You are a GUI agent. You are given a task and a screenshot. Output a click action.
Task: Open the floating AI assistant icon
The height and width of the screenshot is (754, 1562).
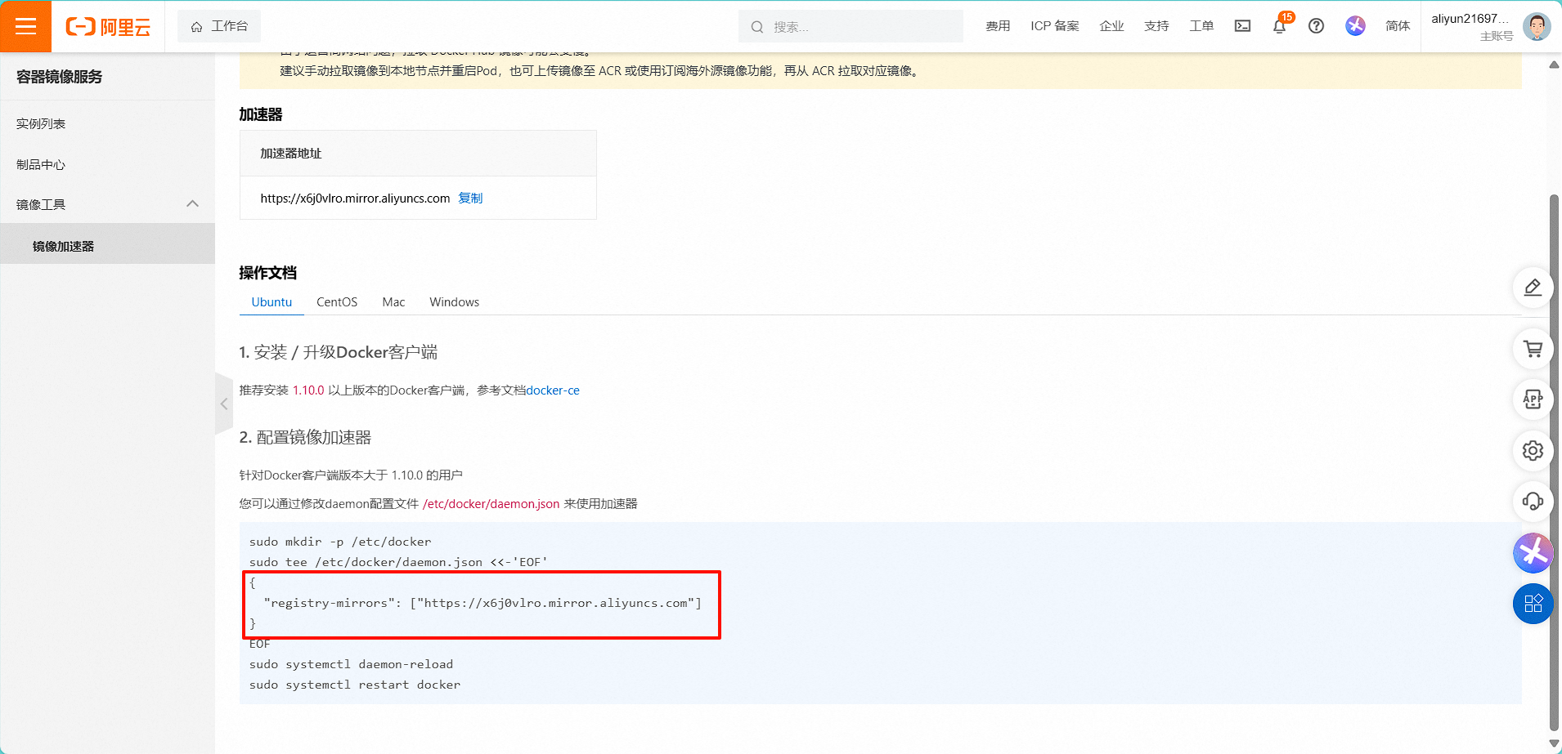click(1533, 553)
